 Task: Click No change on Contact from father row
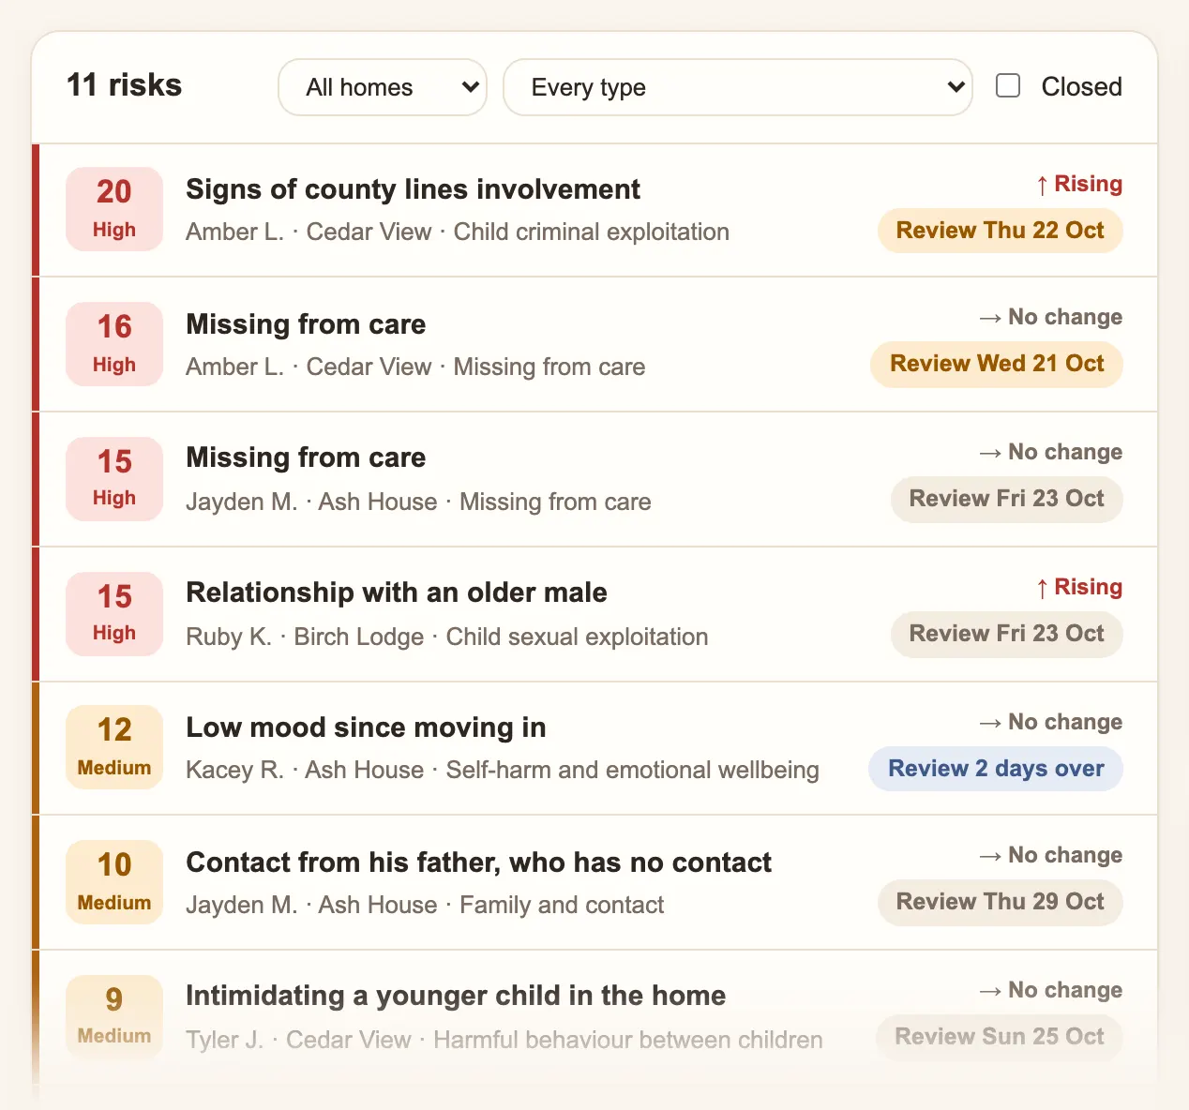click(1050, 855)
